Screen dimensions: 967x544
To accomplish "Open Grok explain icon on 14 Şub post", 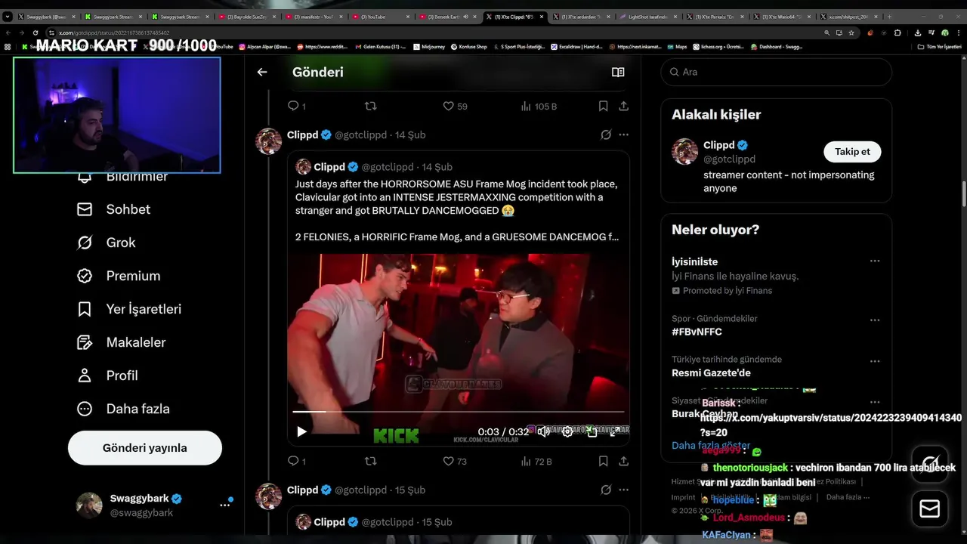I will point(606,134).
